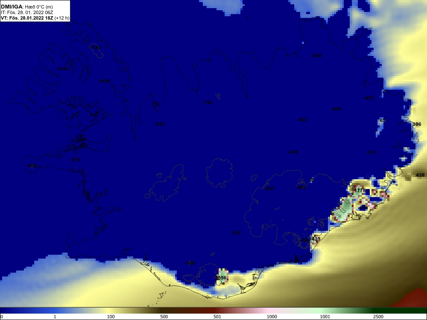Select the 65 value on the light-blue patch
The height and width of the screenshot is (320, 427).
tap(382, 121)
